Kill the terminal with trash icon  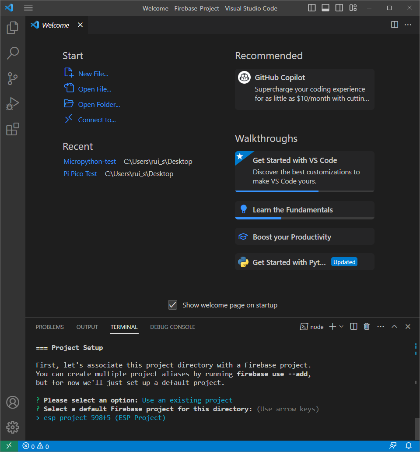pyautogui.click(x=367, y=326)
